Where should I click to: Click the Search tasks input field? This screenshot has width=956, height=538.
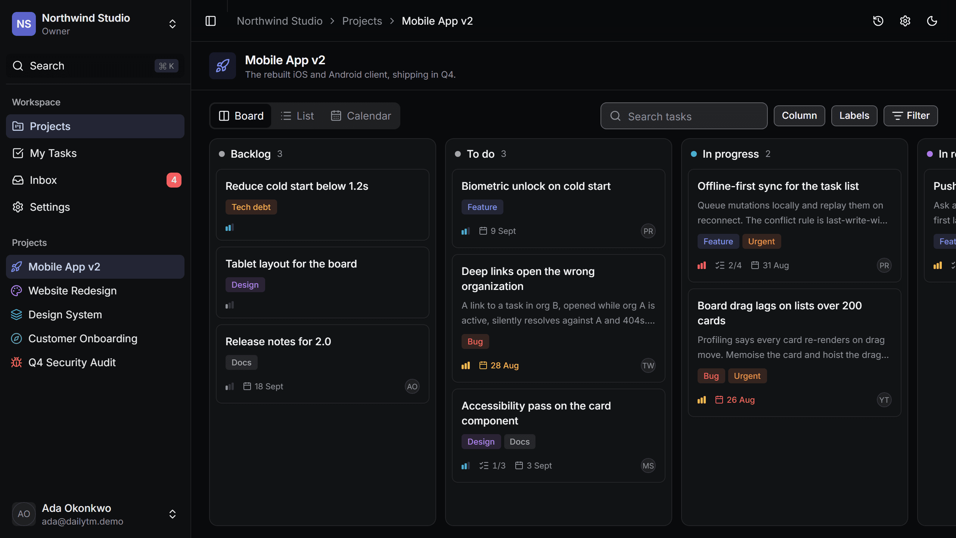click(x=684, y=116)
